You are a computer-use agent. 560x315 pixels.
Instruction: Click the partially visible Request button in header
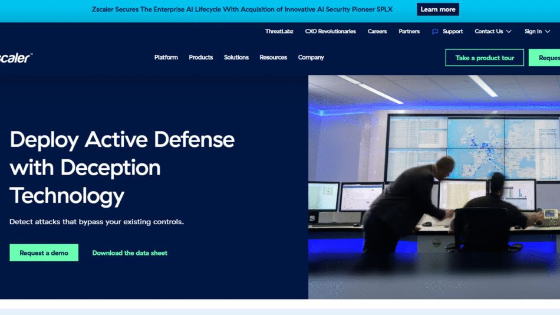tap(544, 58)
